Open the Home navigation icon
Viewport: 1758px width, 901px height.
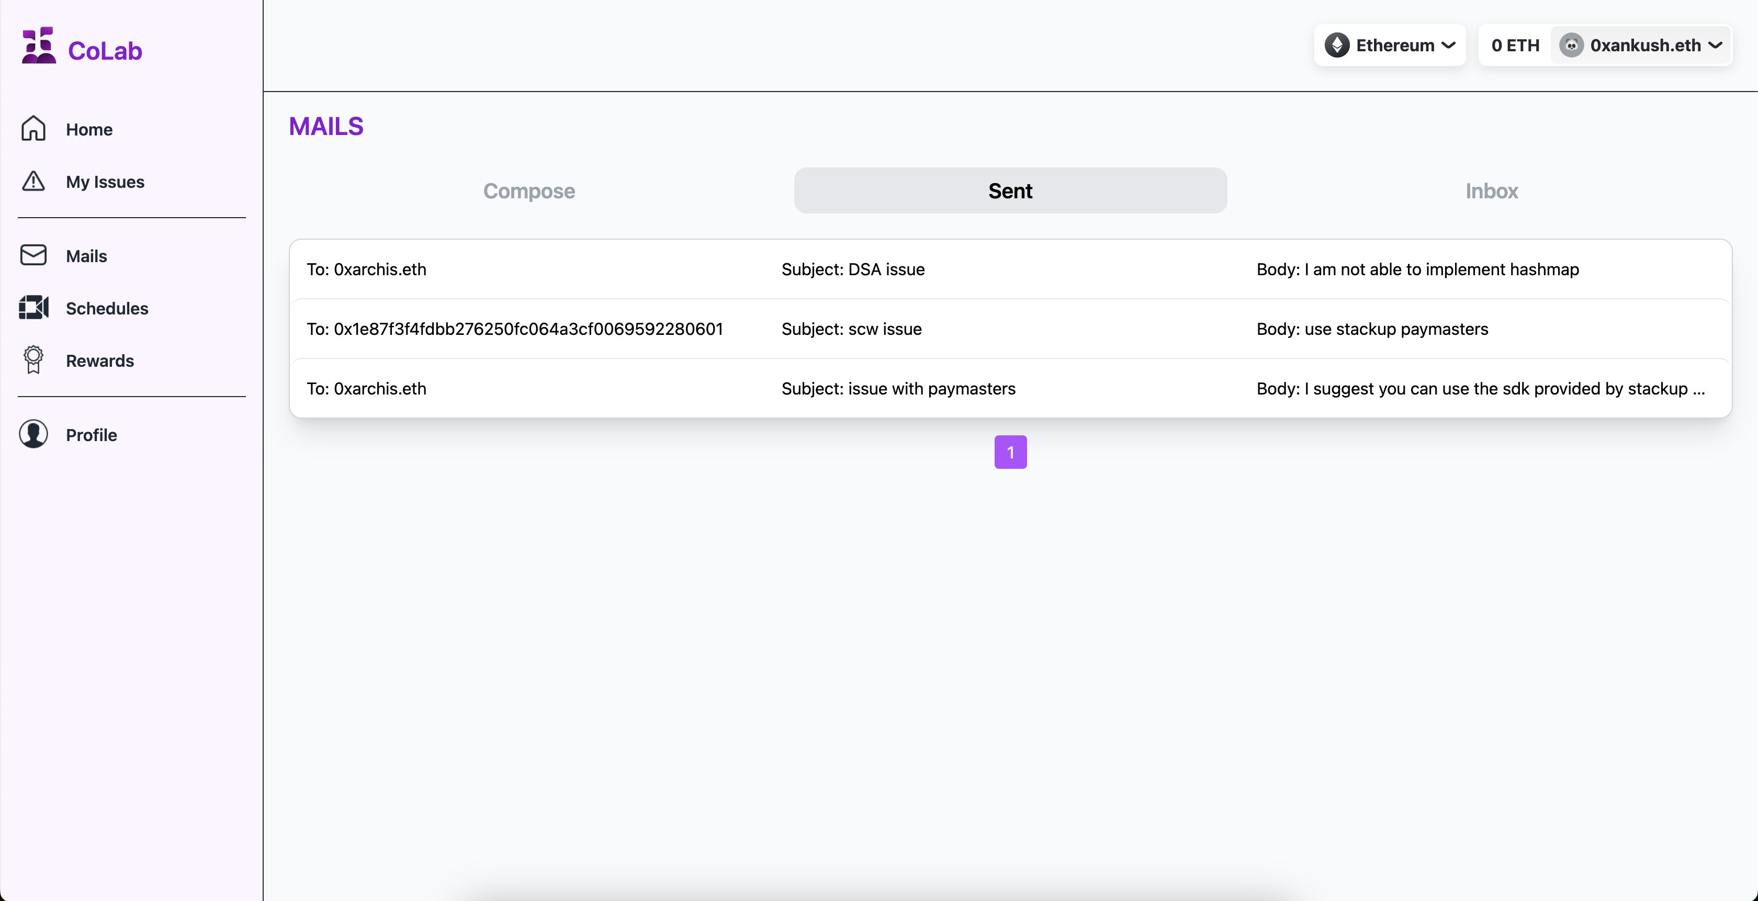point(33,128)
